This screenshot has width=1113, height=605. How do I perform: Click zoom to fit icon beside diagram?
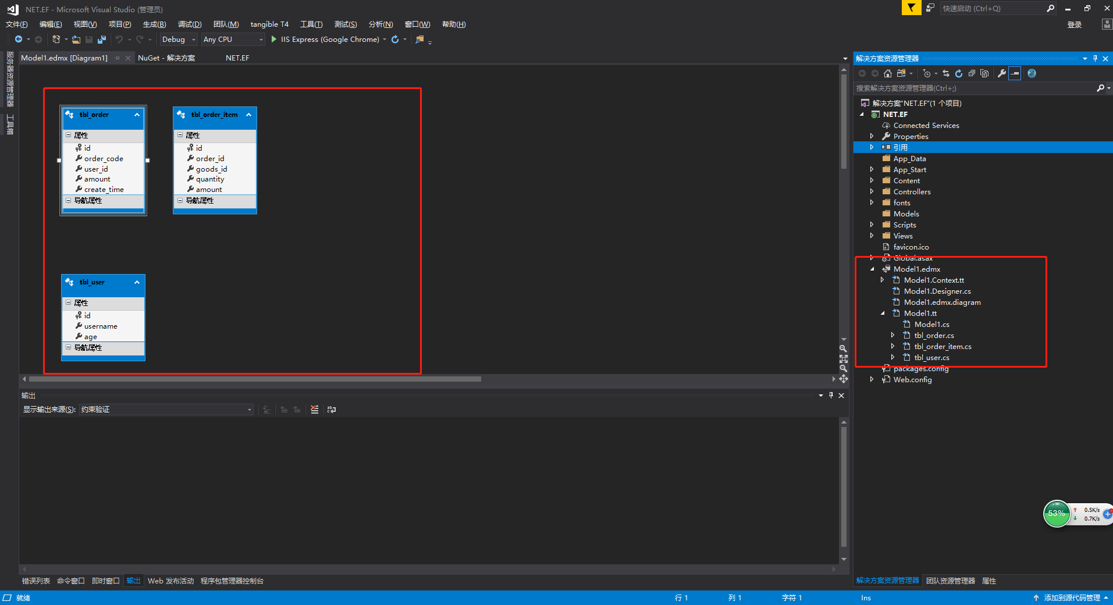pos(843,359)
